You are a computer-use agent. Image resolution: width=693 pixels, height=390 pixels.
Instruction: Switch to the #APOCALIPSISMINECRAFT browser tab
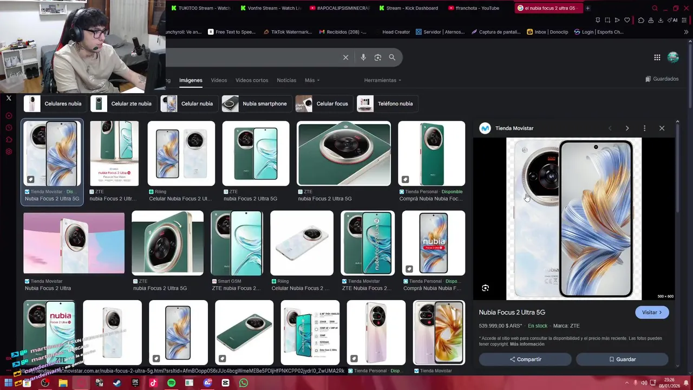[x=339, y=8]
